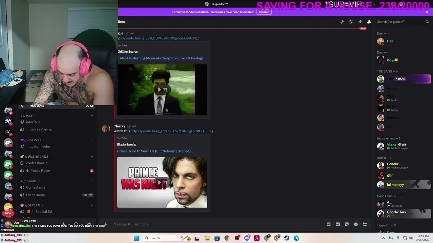The height and width of the screenshot is (243, 433).
Task: Open Chucky's youtu.be link
Action: point(172,131)
